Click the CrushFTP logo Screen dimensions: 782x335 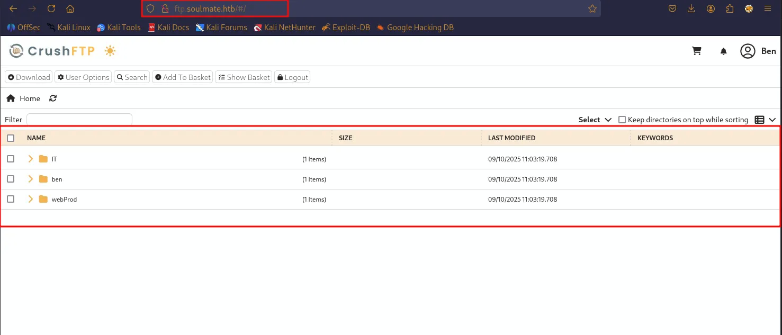52,51
